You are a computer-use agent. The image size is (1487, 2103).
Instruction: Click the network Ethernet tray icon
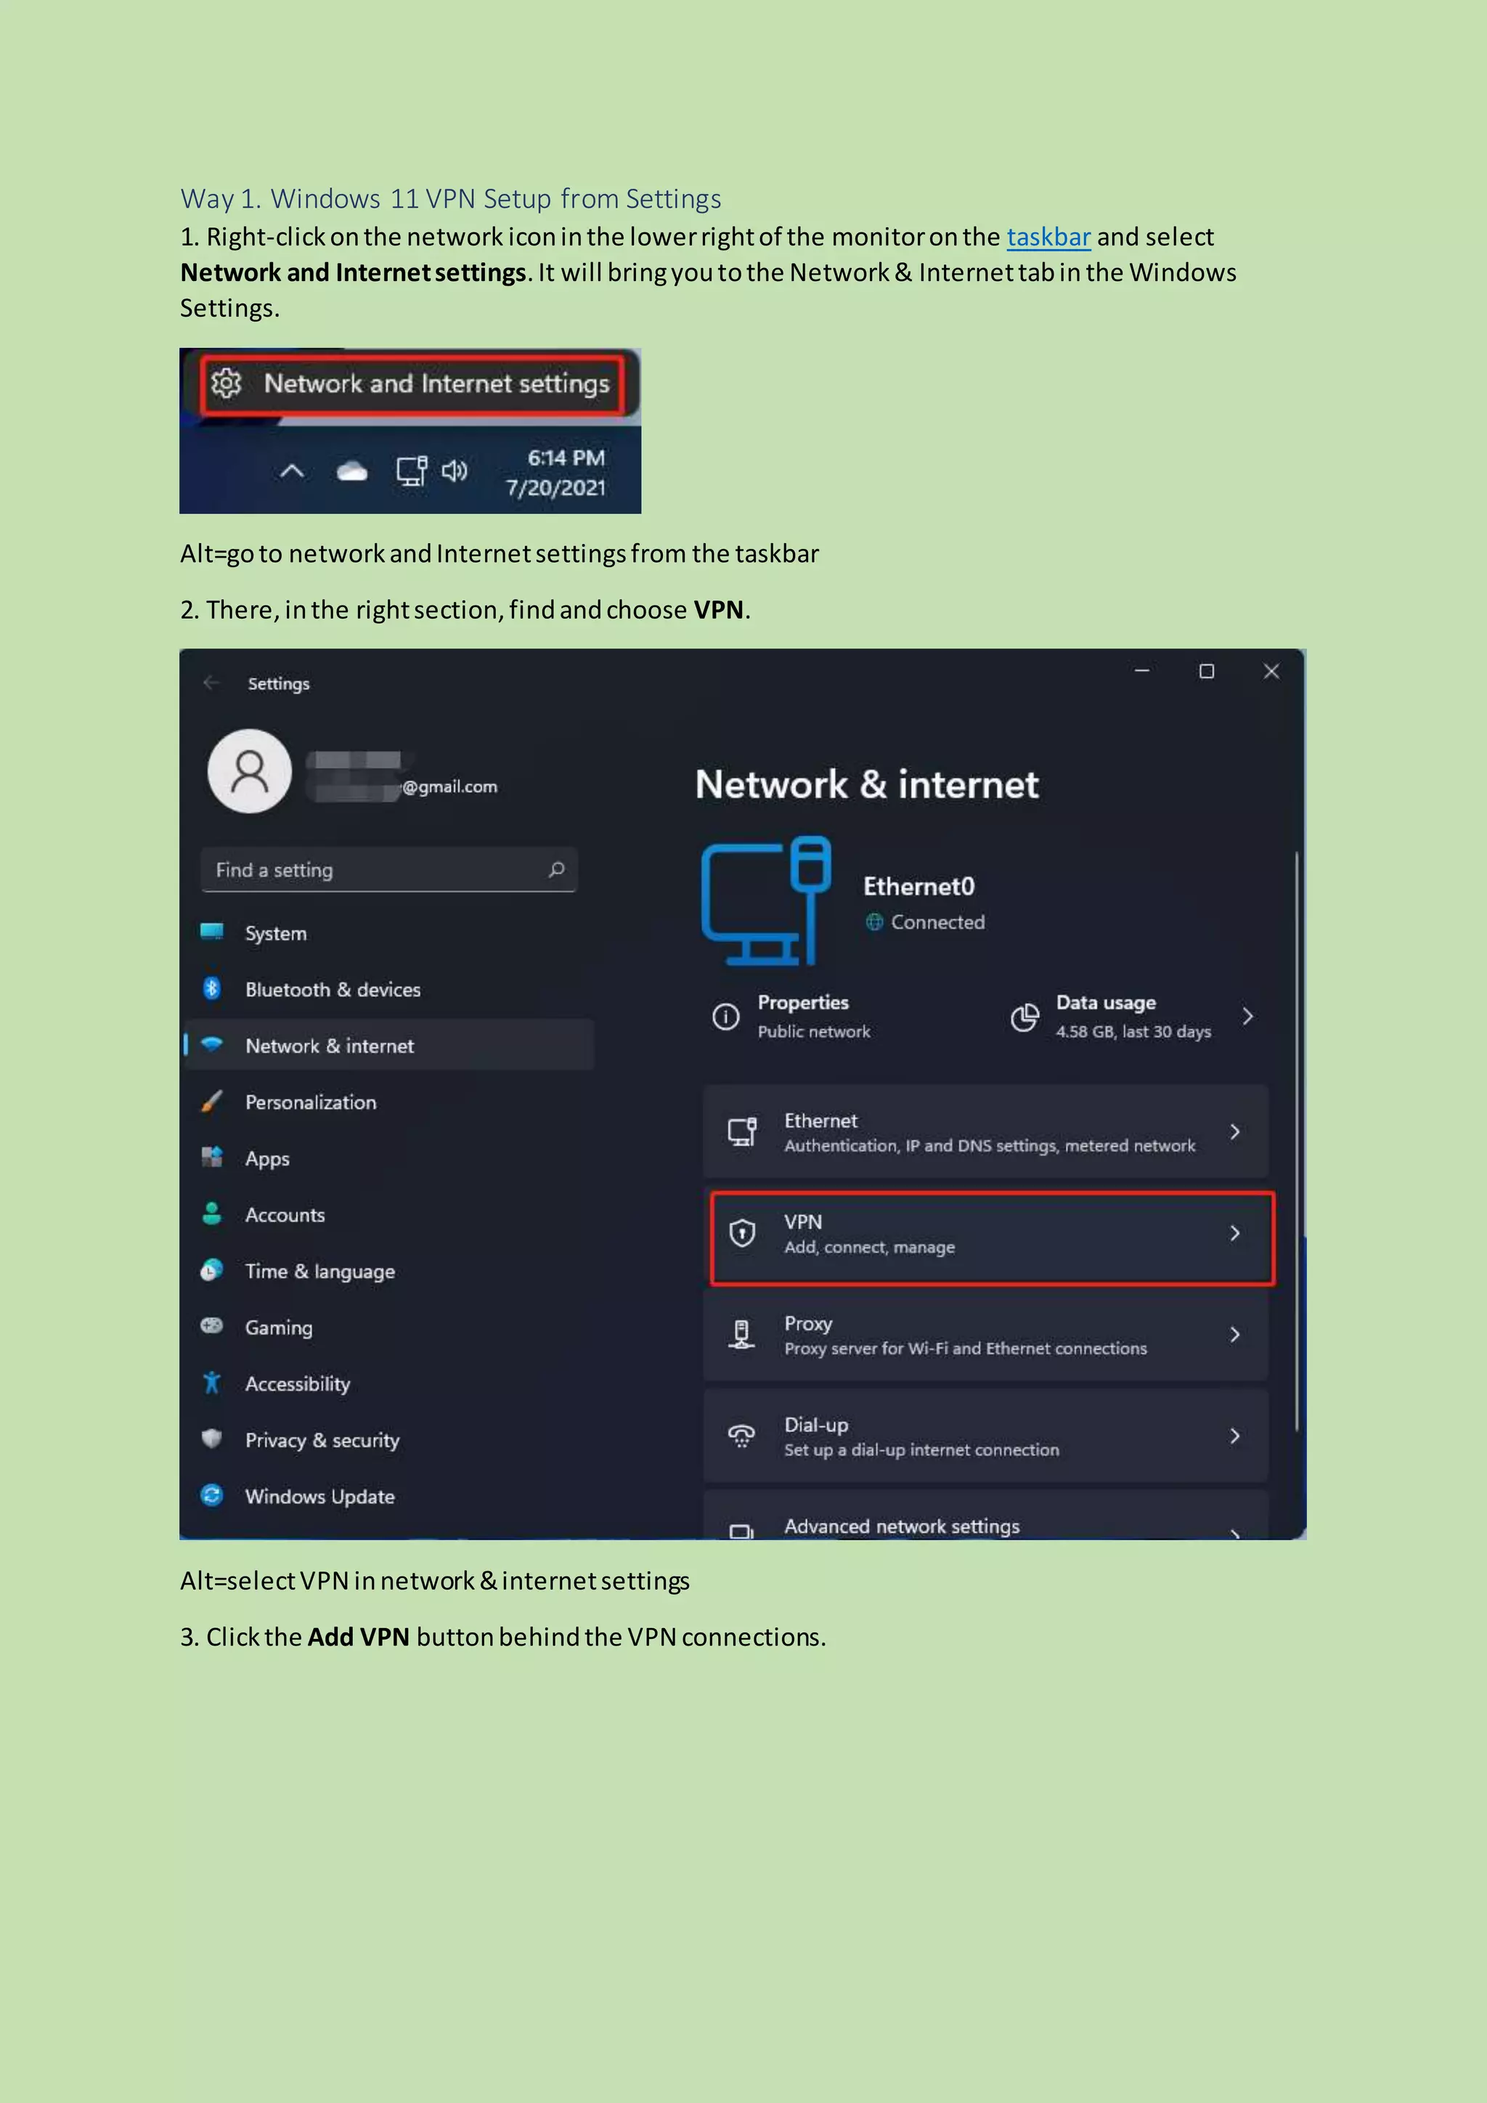tap(411, 471)
